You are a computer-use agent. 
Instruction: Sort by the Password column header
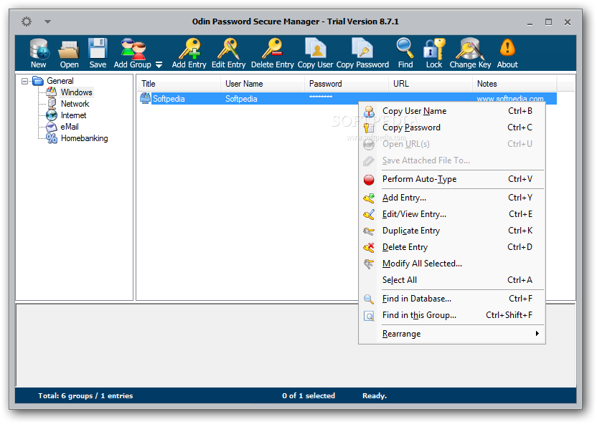pyautogui.click(x=346, y=84)
